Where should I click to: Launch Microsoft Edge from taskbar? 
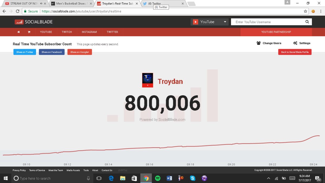point(111,178)
